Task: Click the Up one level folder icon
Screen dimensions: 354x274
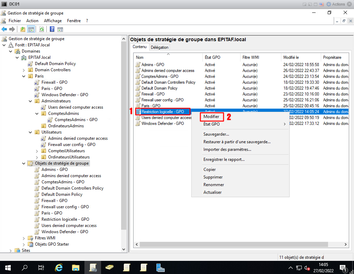Action: pos(23,29)
